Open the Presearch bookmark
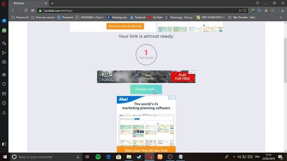The image size is (287, 161). tap(65, 17)
